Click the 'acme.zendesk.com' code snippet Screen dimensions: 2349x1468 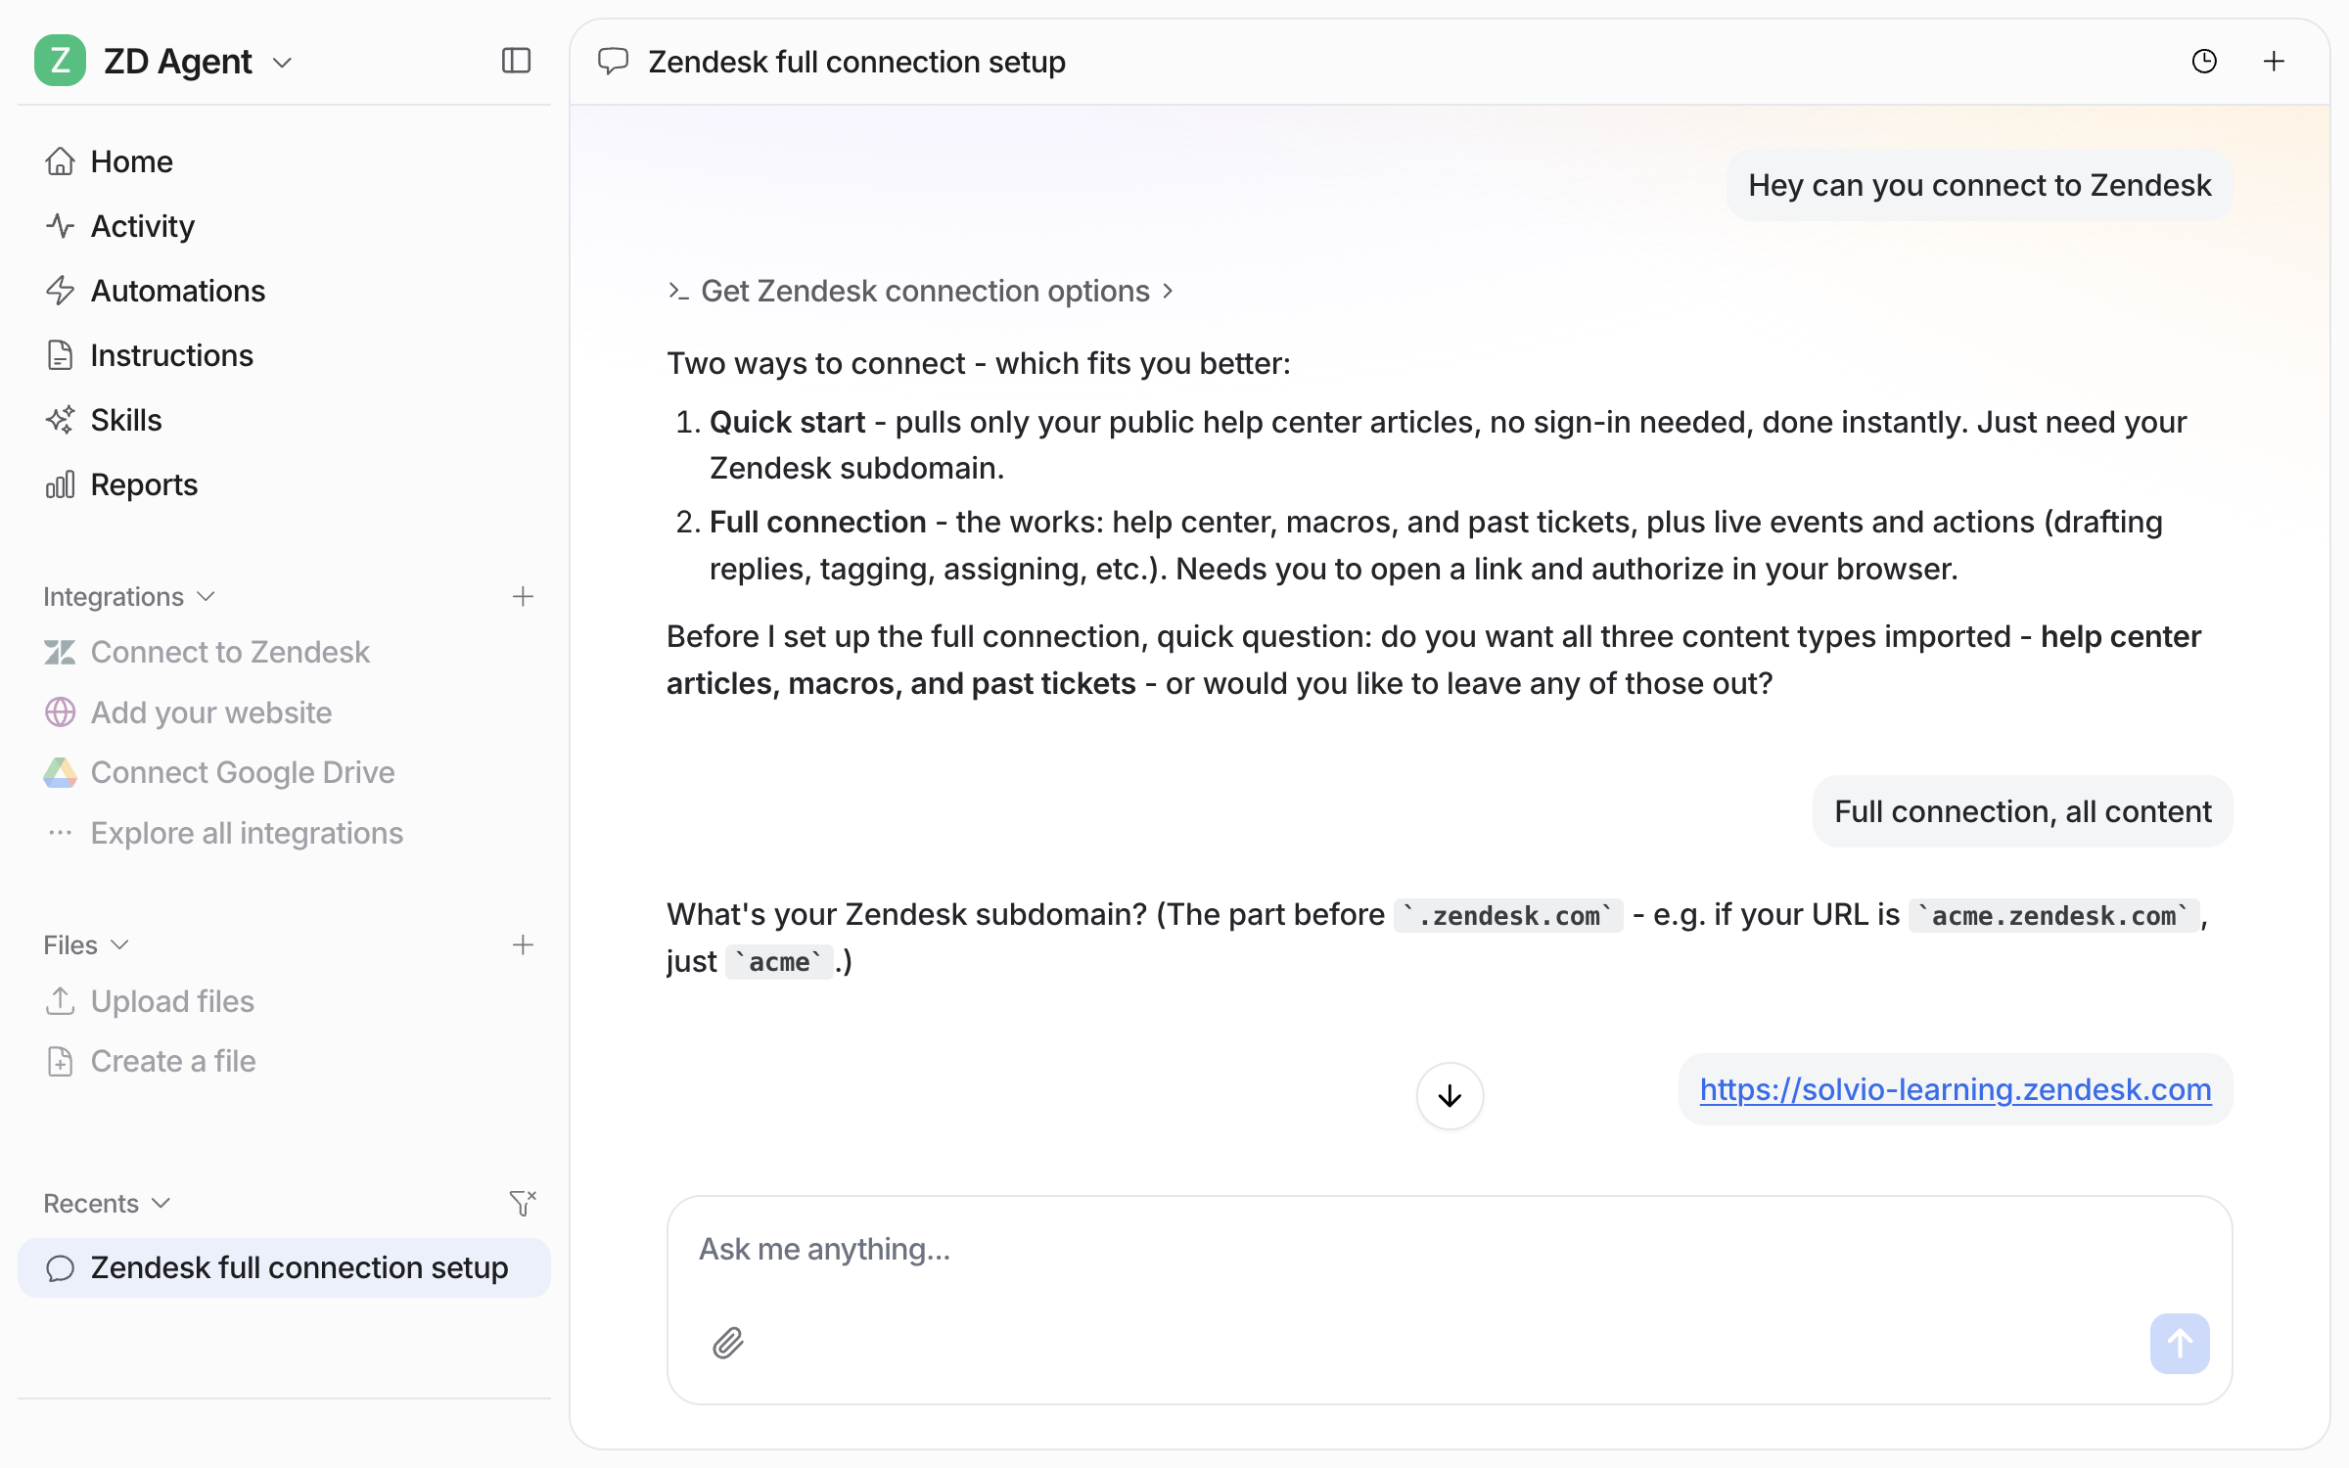(x=2053, y=915)
